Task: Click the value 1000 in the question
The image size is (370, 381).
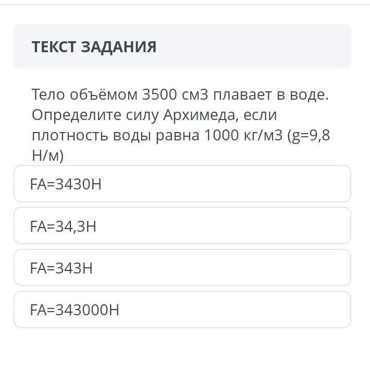Action: (221, 135)
